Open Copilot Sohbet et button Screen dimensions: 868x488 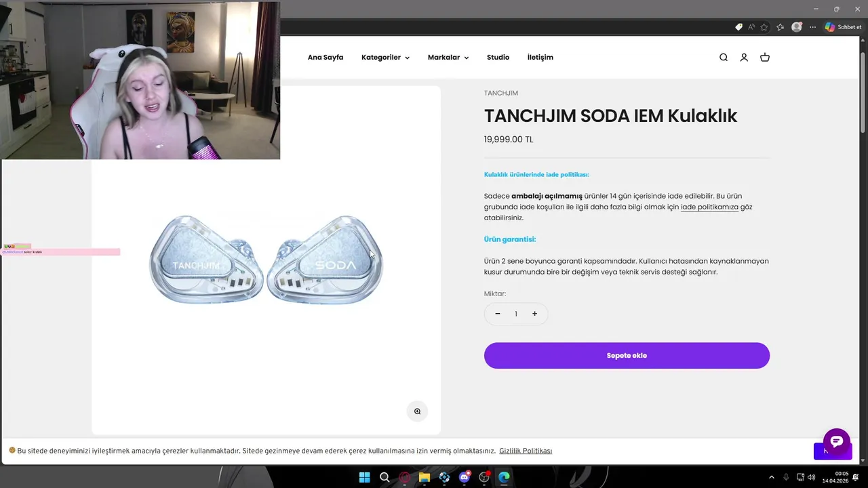[x=844, y=27]
